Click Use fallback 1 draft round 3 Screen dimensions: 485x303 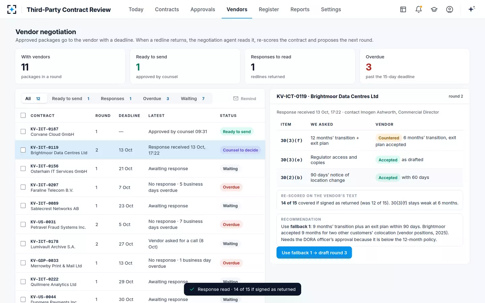click(314, 252)
